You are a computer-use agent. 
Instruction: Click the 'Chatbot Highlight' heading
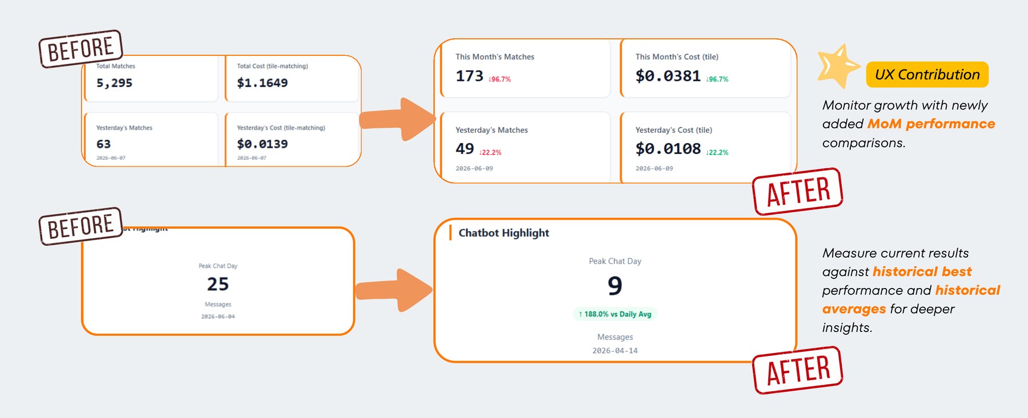pyautogui.click(x=504, y=233)
